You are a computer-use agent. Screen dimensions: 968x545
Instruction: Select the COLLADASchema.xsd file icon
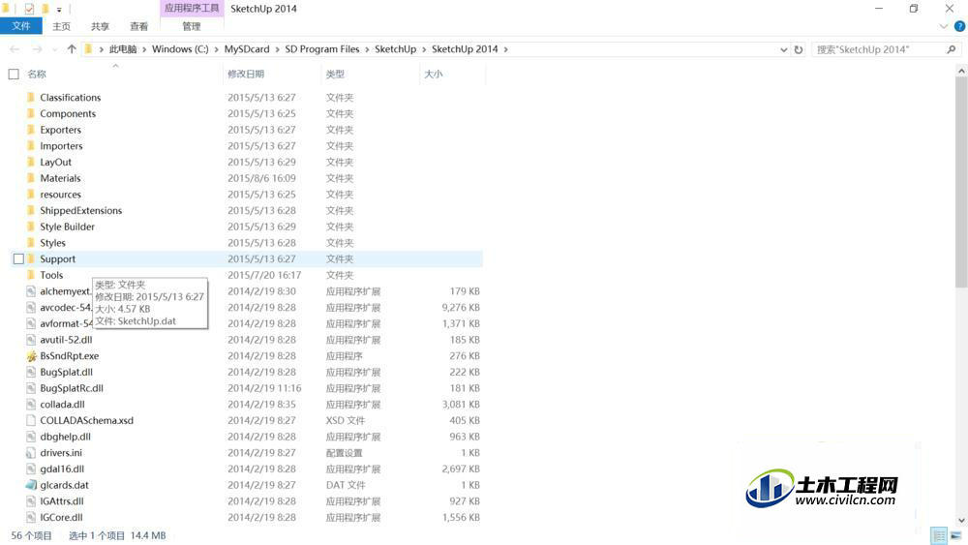pos(31,420)
